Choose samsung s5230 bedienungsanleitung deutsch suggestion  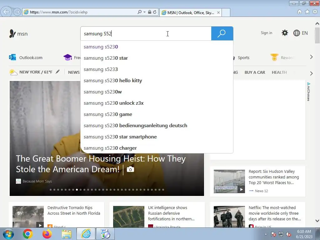coord(157,126)
